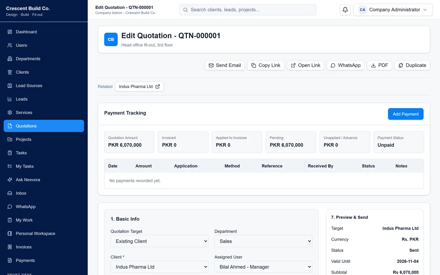440x275 pixels.
Task: Expand Quotation Target dropdown
Action: 159,241
